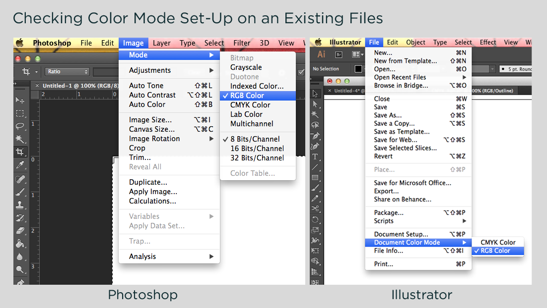
Task: Switch to 32 Bits/Channel
Action: [x=258, y=158]
